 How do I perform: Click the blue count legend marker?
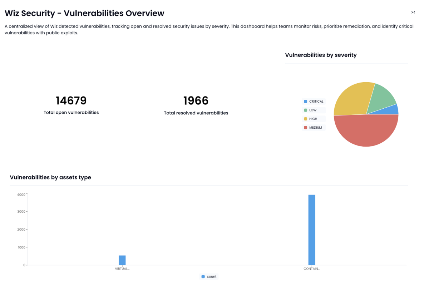tap(203, 276)
